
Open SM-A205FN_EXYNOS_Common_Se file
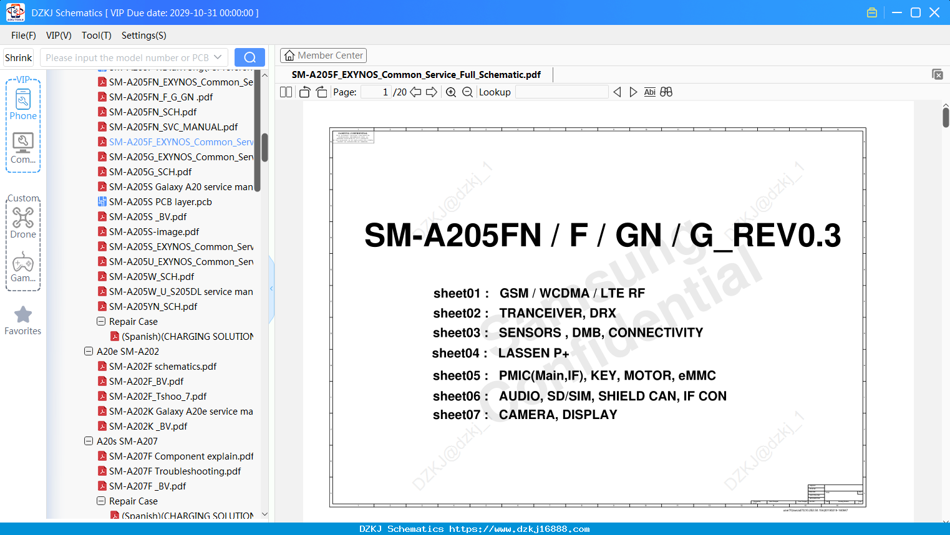(x=175, y=82)
